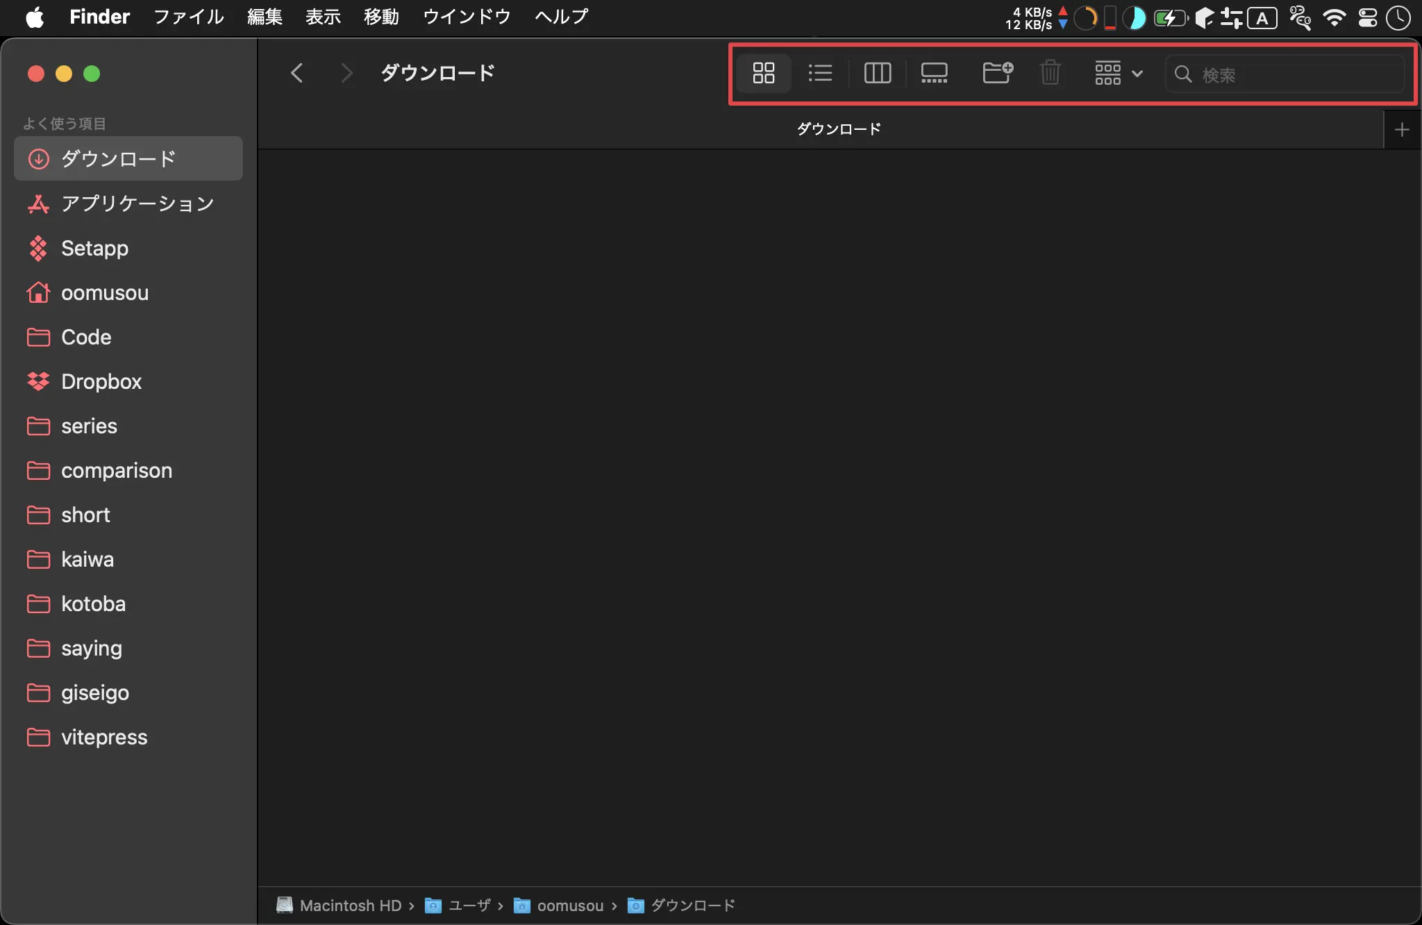The image size is (1422, 925).
Task: Minimize the Finder window with yellow button
Action: tap(64, 74)
